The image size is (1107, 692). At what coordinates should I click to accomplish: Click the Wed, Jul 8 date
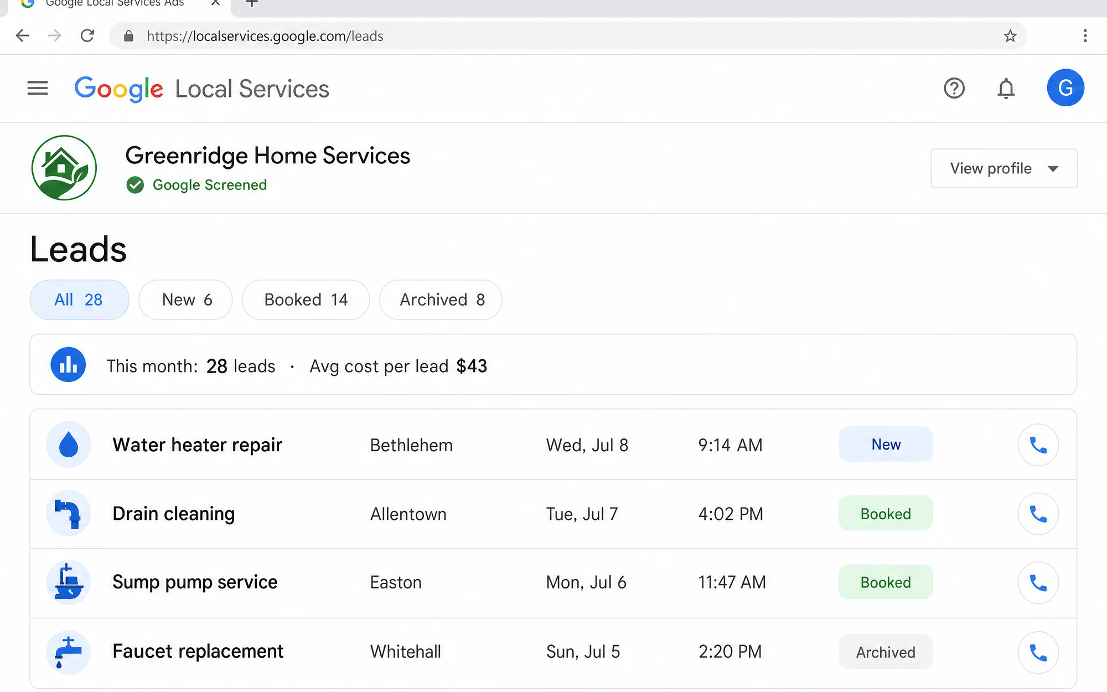click(x=587, y=445)
